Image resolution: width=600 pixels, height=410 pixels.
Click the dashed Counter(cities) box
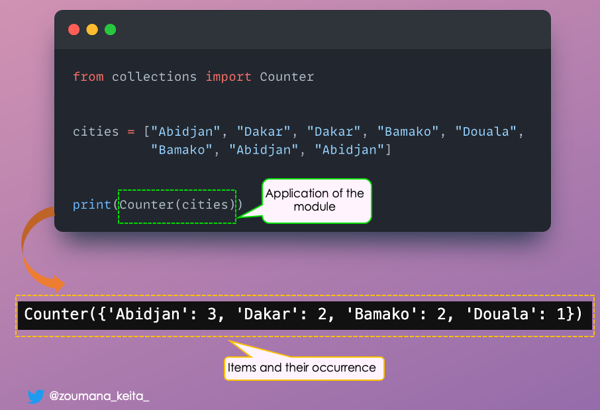pyautogui.click(x=177, y=205)
